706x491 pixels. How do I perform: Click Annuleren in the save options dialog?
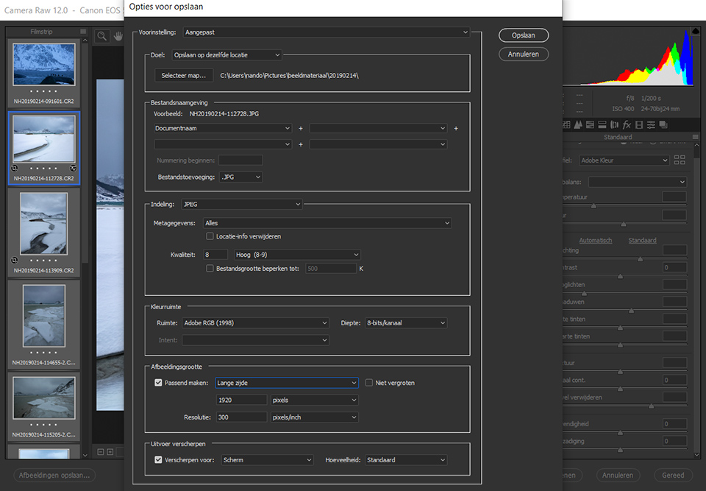click(523, 54)
